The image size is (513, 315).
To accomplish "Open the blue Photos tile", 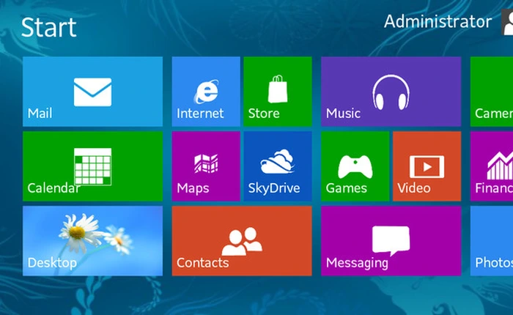I will [x=492, y=241].
